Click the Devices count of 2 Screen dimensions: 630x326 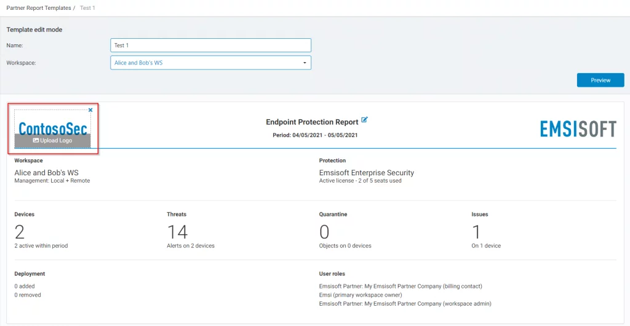(x=20, y=232)
